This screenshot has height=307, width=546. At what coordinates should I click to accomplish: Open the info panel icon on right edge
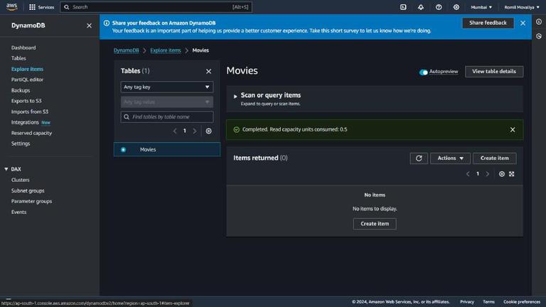(x=539, y=21)
